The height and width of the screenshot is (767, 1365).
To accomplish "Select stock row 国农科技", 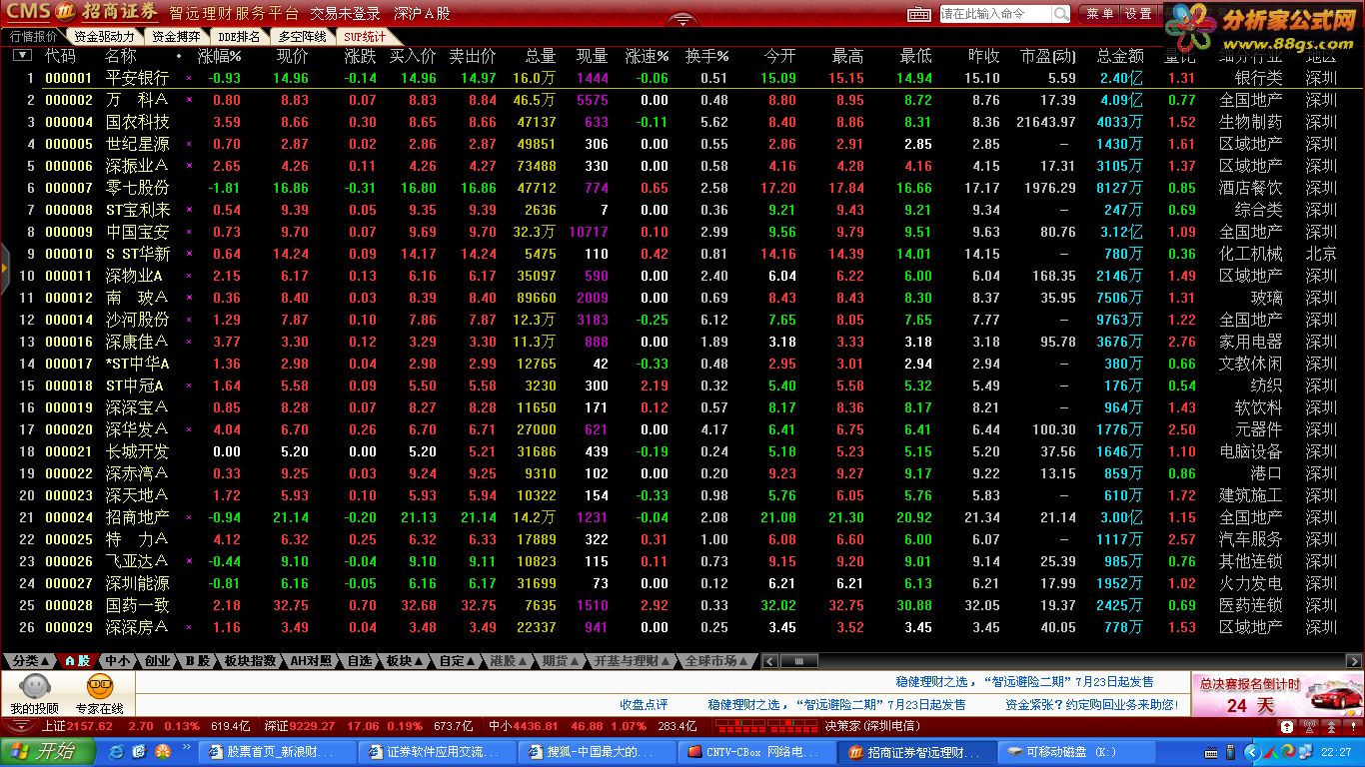I will pyautogui.click(x=682, y=122).
